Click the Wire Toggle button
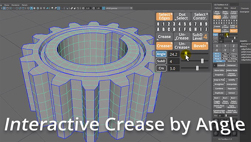 click(217, 13)
